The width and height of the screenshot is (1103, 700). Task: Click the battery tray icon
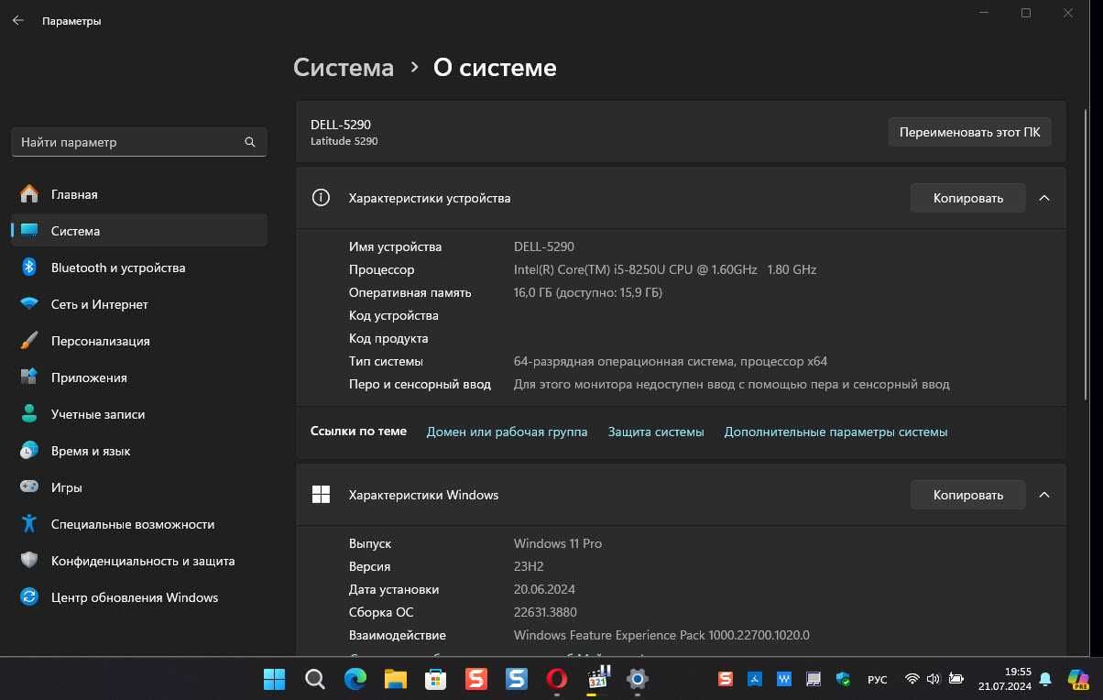click(x=956, y=679)
